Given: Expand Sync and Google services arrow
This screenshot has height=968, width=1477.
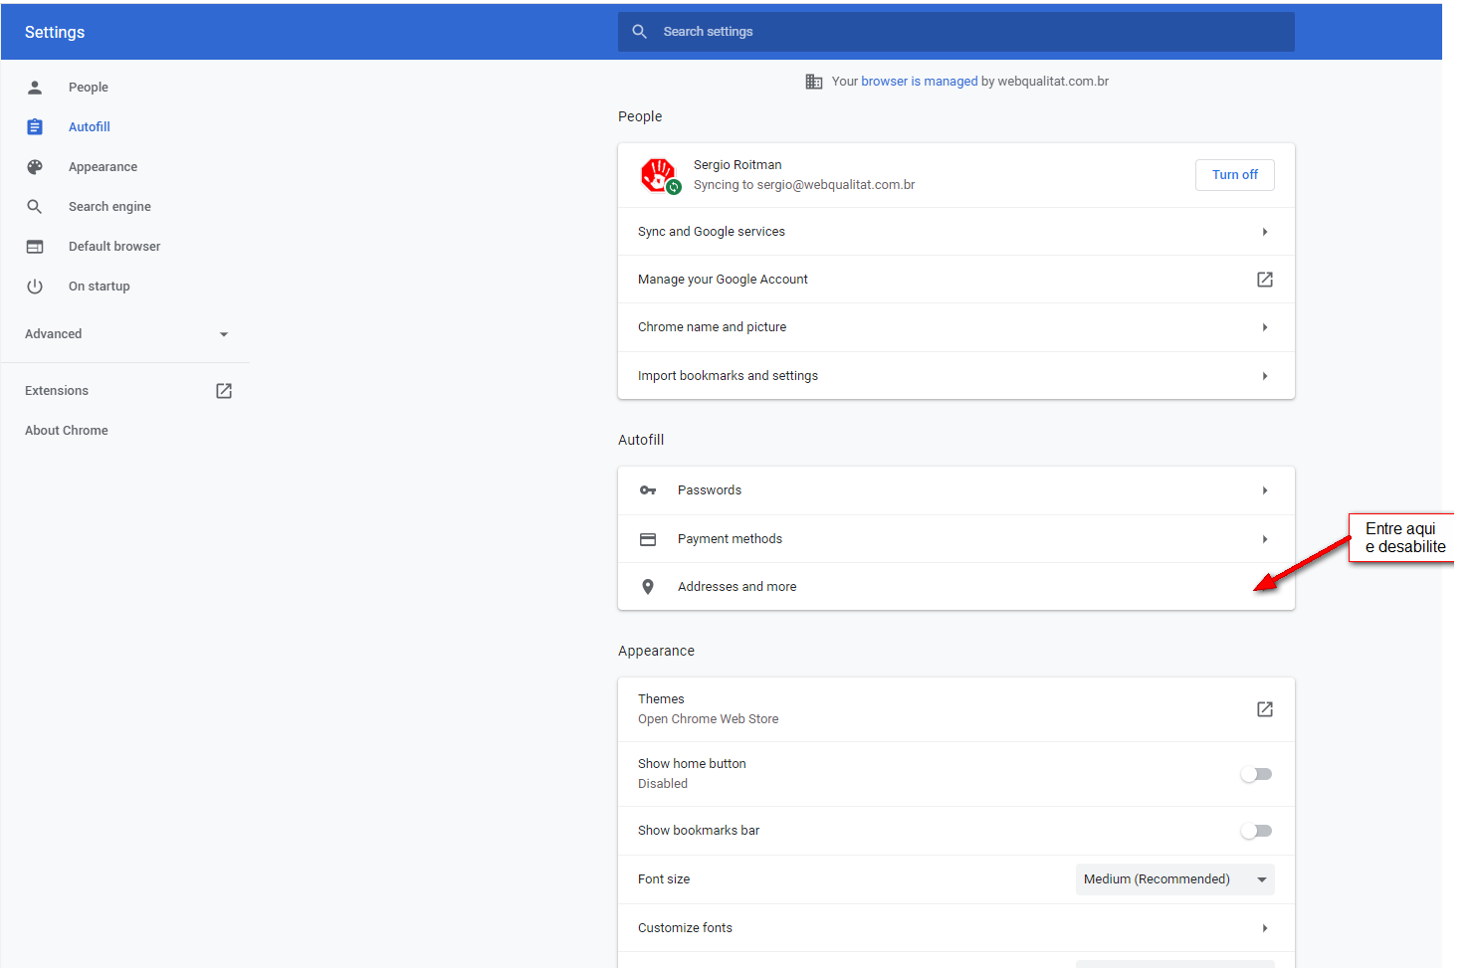Looking at the screenshot, I should click(1265, 232).
